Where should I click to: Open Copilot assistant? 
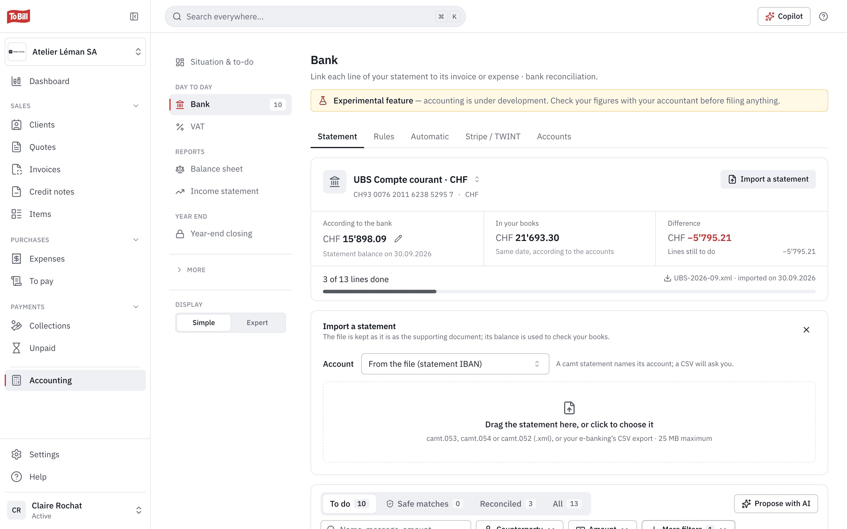pos(784,16)
